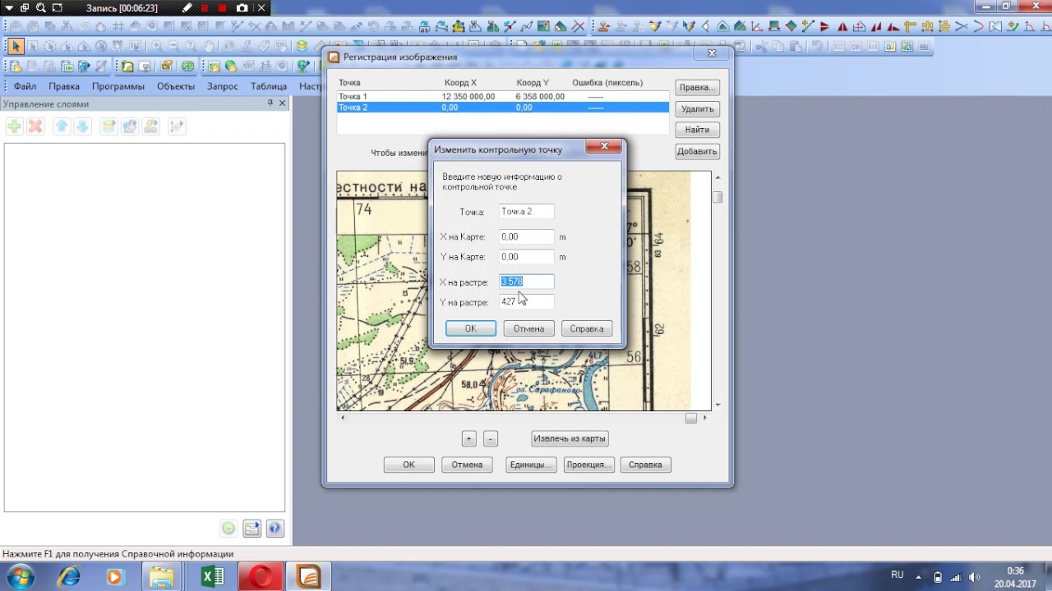Click the Правка... button in registration dialog
Image resolution: width=1052 pixels, height=591 pixels.
coord(697,87)
